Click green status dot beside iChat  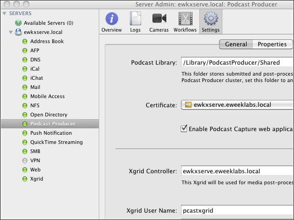coord(25,78)
